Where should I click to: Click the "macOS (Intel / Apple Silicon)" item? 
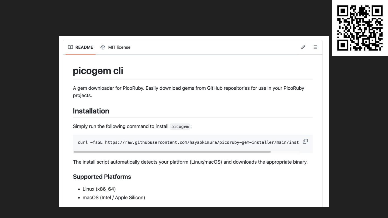pyautogui.click(x=114, y=198)
